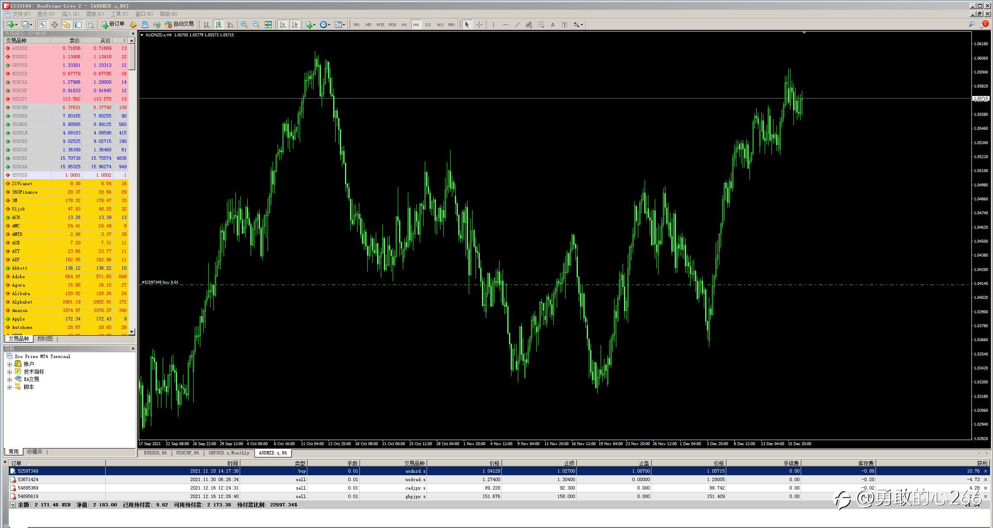Toggle the Market Watch panel
Image resolution: width=993 pixels, height=528 pixels.
point(43,25)
